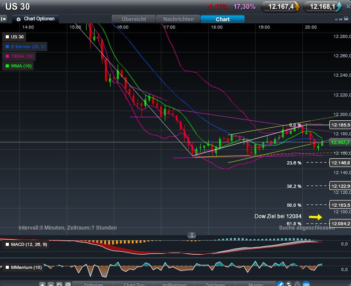This screenshot has width=351, height=286.
Task: Set the medium window size icon
Action: 341,19
